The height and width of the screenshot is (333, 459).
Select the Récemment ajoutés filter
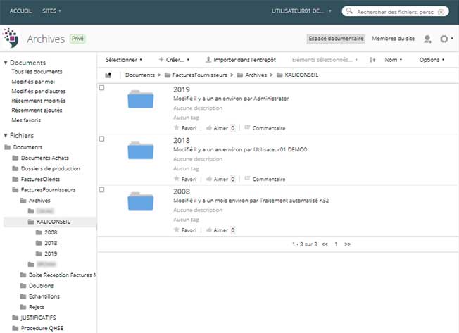(37, 111)
